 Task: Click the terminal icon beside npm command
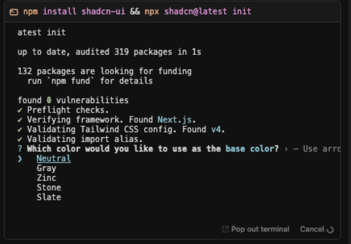(x=14, y=11)
